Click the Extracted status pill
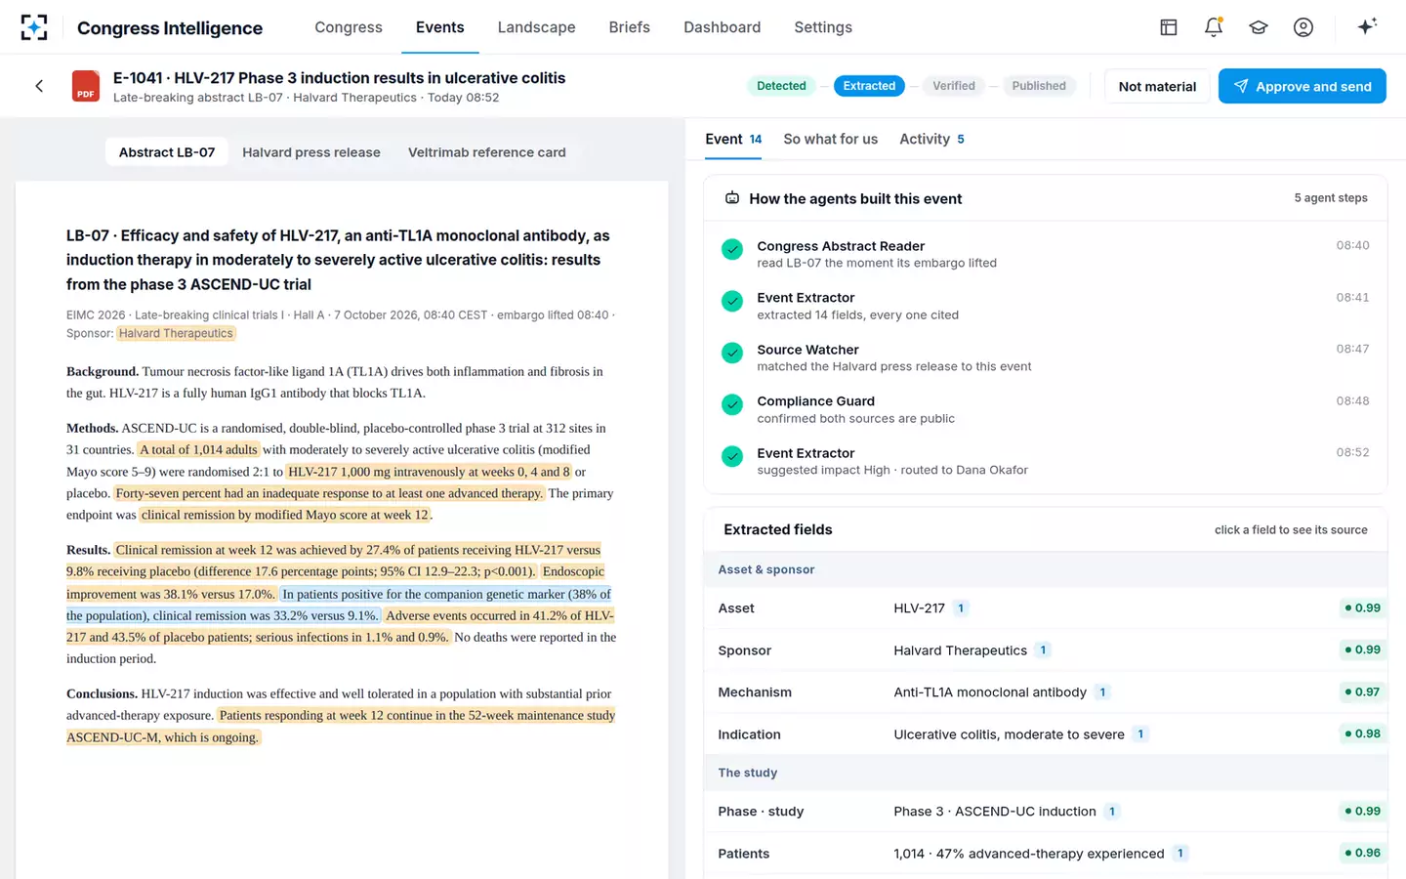Viewport: 1406px width, 879px height. (x=869, y=86)
